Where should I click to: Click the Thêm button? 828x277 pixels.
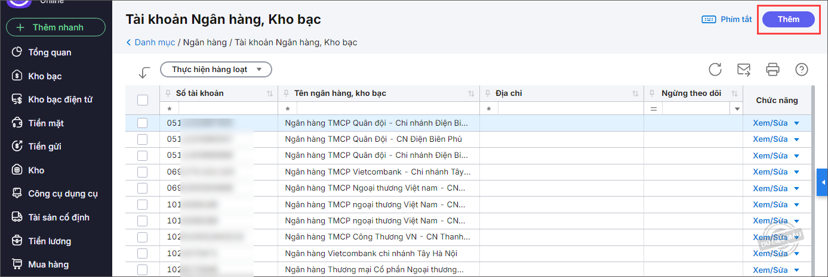(788, 20)
